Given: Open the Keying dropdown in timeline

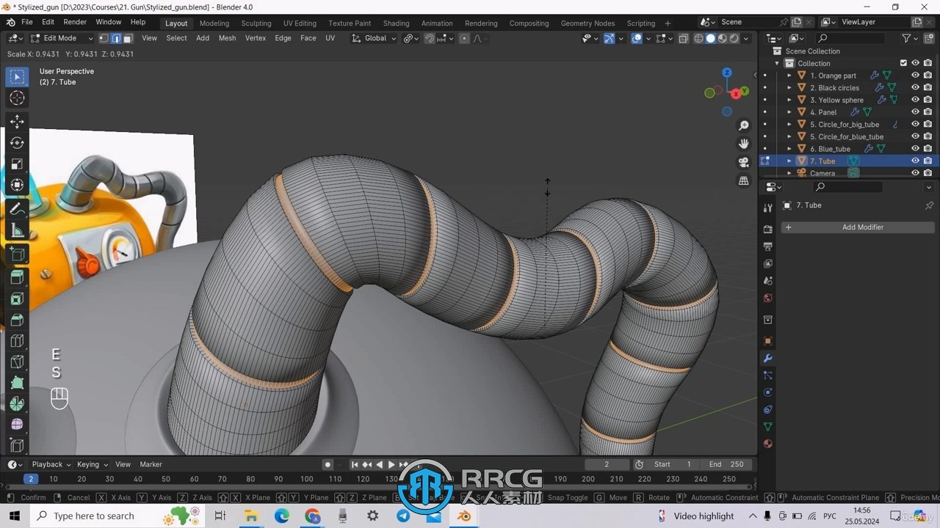Looking at the screenshot, I should 93,464.
